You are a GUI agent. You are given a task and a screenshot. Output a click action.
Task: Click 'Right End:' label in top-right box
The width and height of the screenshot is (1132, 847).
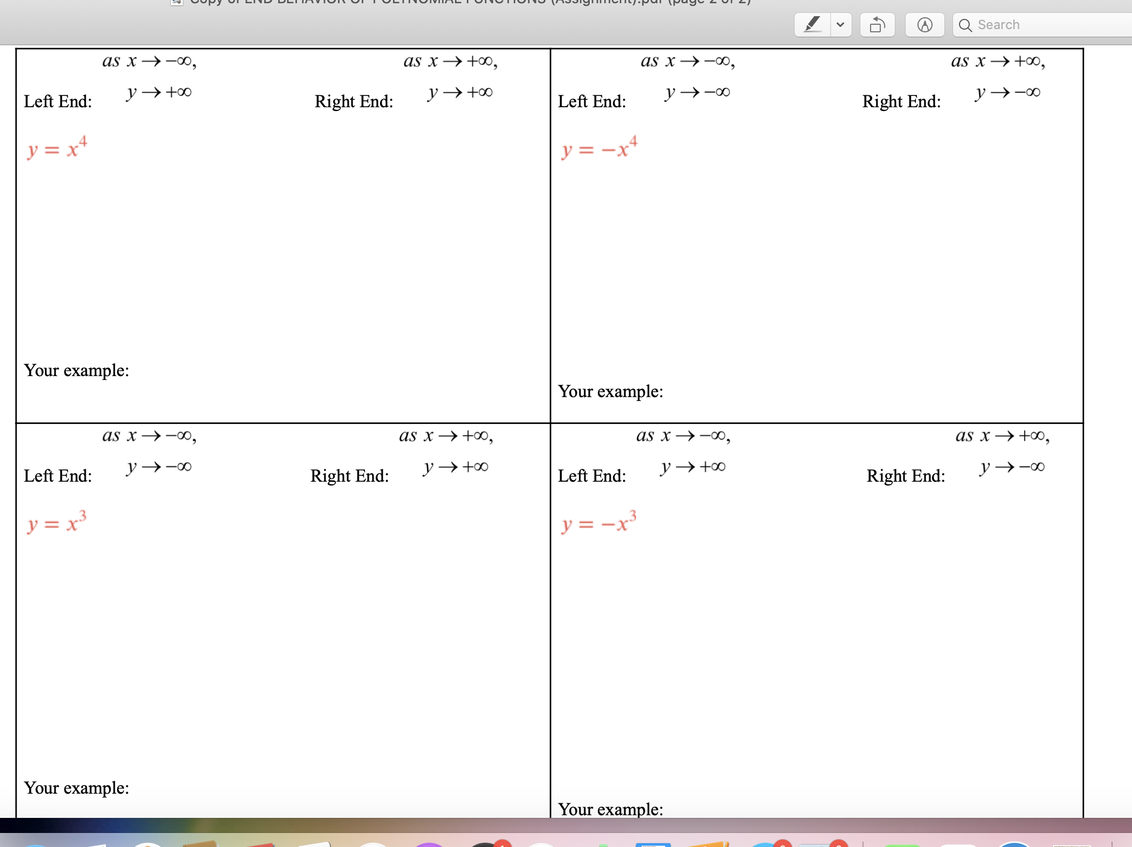click(901, 101)
